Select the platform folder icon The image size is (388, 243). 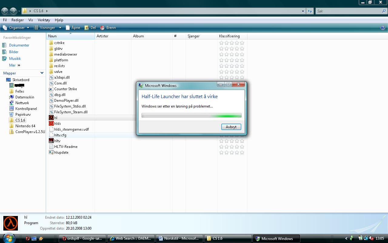51,60
